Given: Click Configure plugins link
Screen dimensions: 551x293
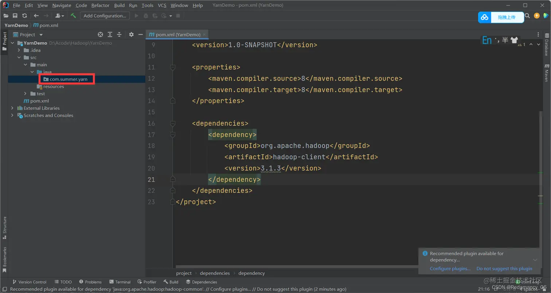Looking at the screenshot, I should click(x=450, y=269).
